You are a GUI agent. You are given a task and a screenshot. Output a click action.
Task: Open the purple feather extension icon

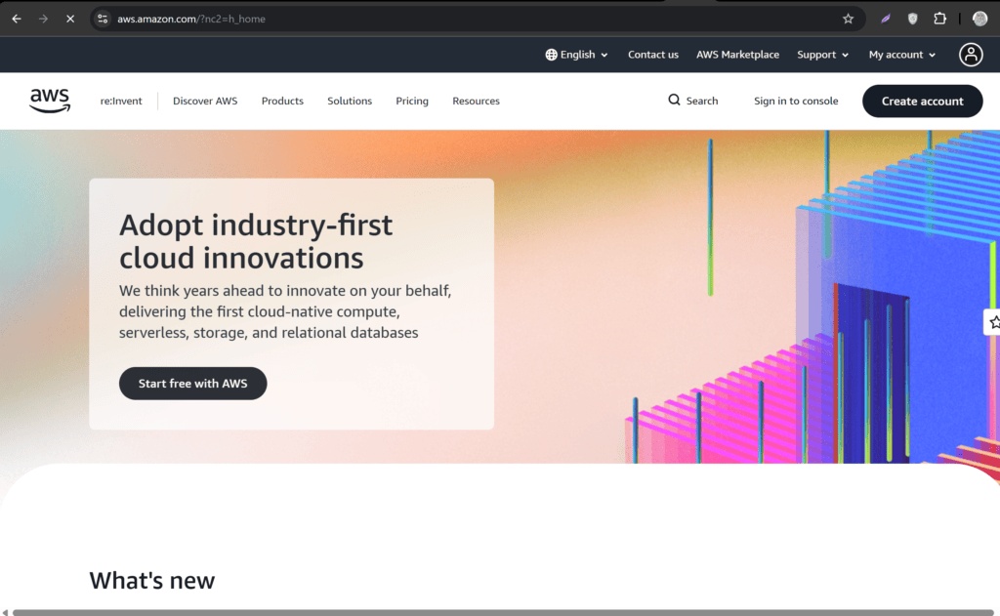click(x=885, y=19)
